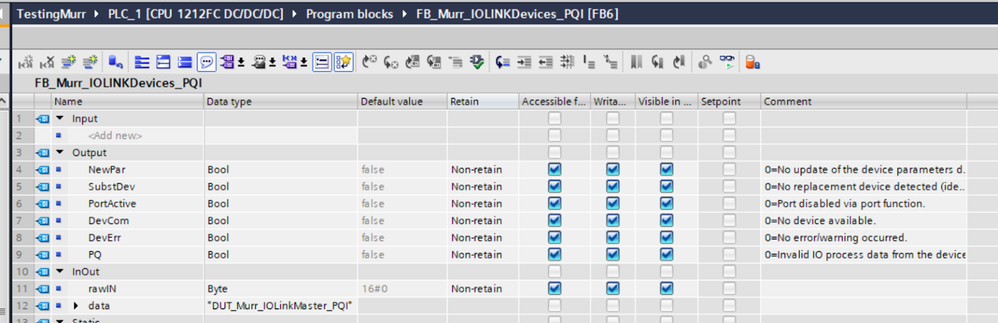998x323 pixels.
Task: Click the 16#0 default value cell
Action: point(402,288)
